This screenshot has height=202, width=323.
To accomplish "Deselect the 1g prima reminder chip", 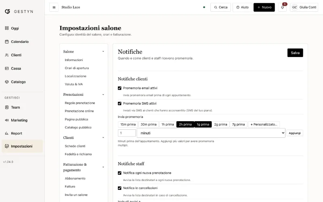I will click(x=203, y=124).
